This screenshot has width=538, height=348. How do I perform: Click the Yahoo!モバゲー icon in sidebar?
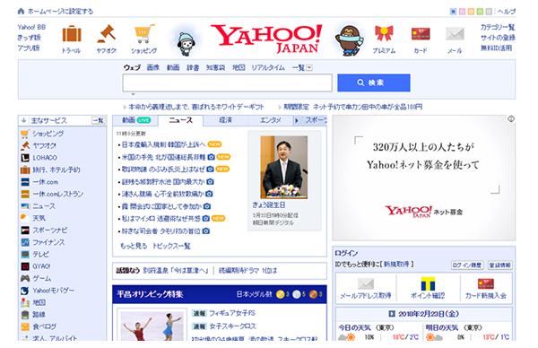coord(25,291)
